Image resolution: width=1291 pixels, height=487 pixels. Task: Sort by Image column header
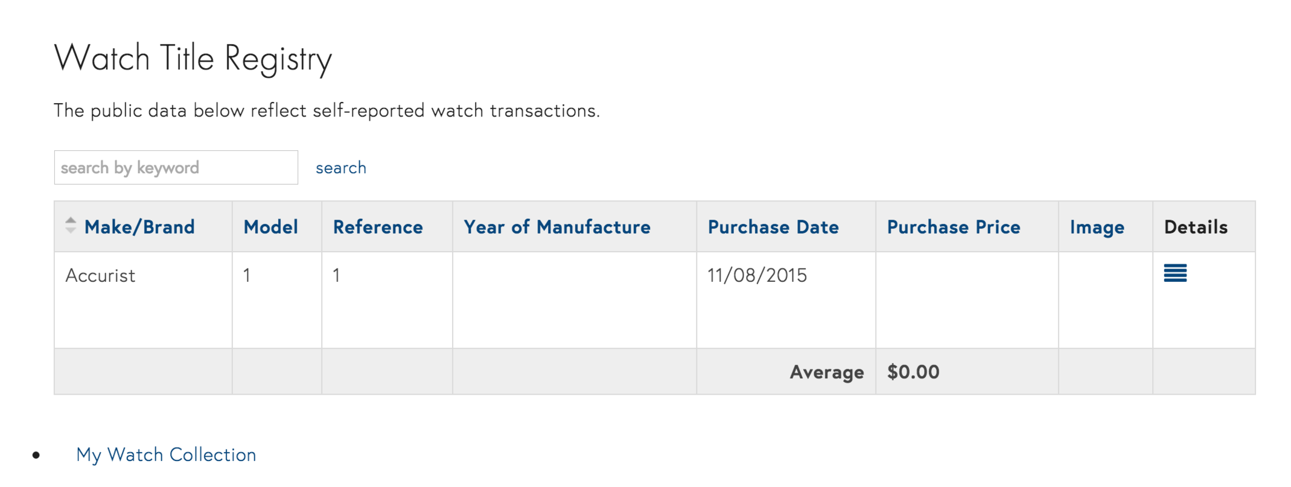click(x=1097, y=227)
